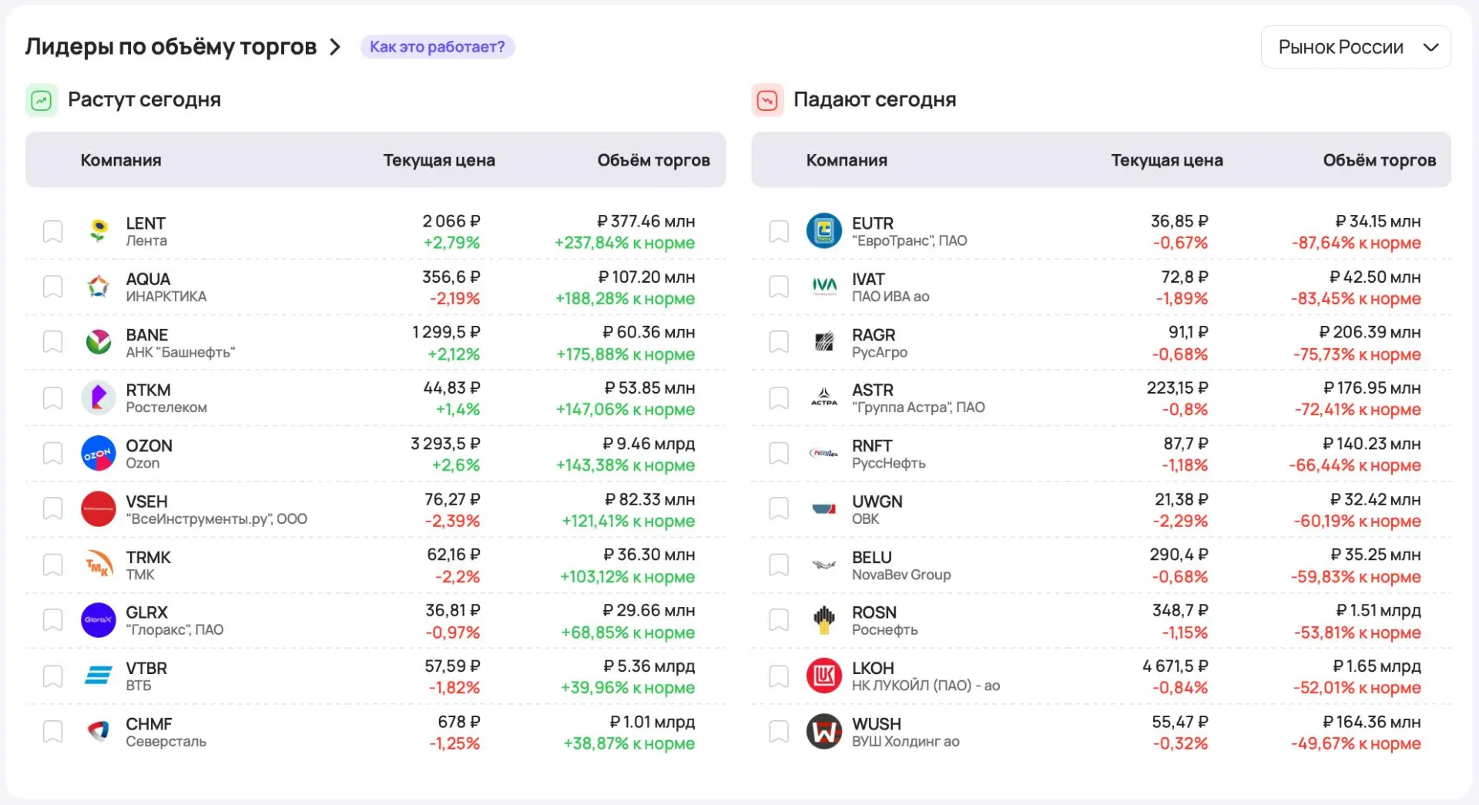This screenshot has height=805, width=1479.
Task: Expand Лидеры по объёму торгов chevron
Action: click(x=335, y=47)
